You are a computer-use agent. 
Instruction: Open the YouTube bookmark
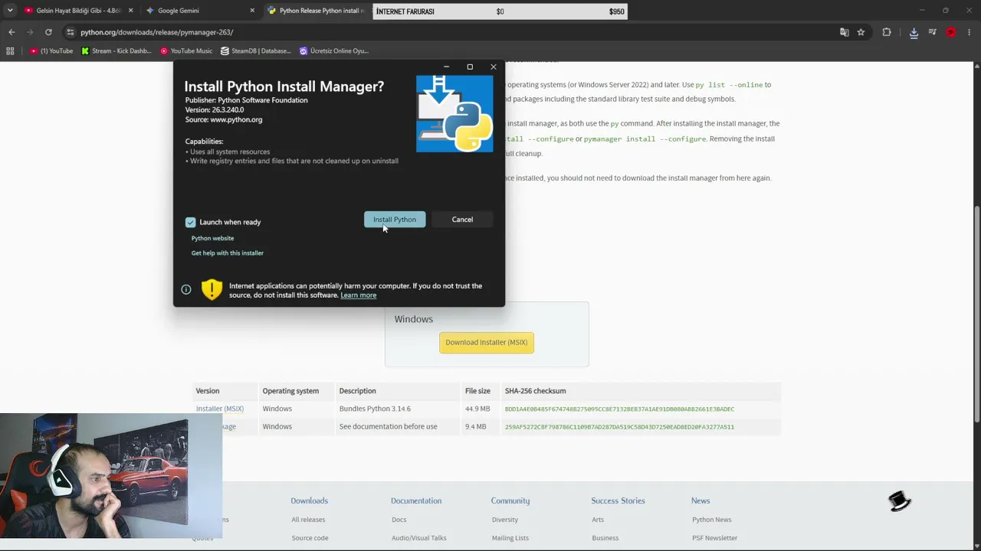[52, 51]
